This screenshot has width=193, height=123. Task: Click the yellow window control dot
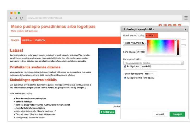tap(15, 13)
